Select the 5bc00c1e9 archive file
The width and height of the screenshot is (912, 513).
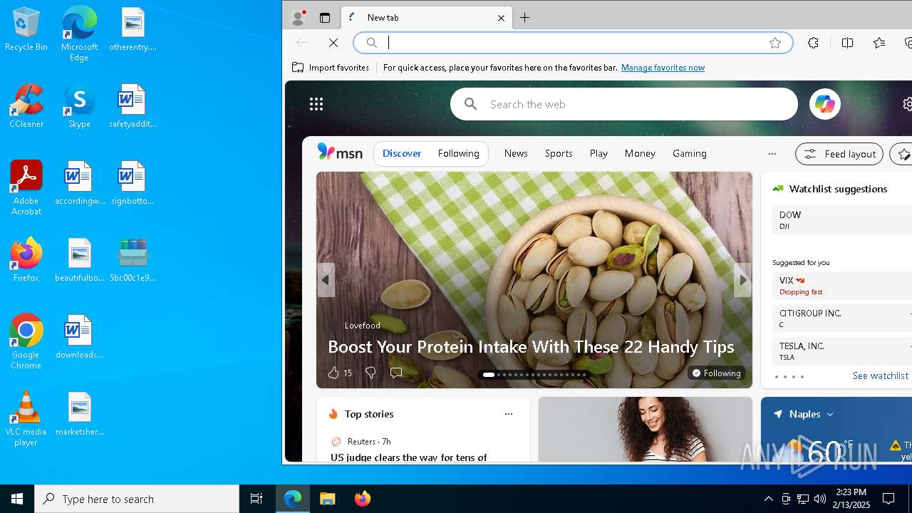[x=133, y=261]
